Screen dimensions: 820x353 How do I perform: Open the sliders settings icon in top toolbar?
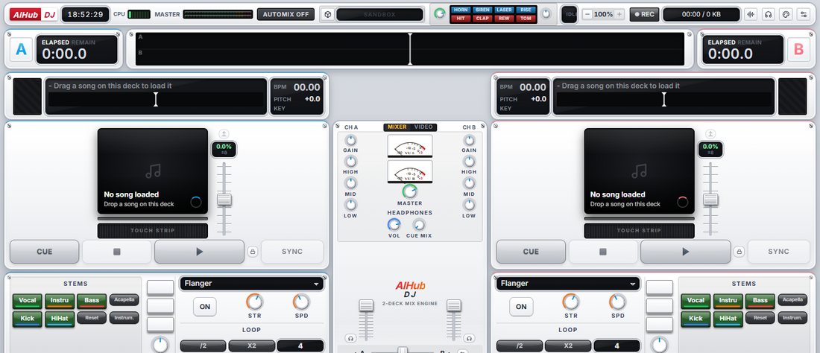coord(804,14)
